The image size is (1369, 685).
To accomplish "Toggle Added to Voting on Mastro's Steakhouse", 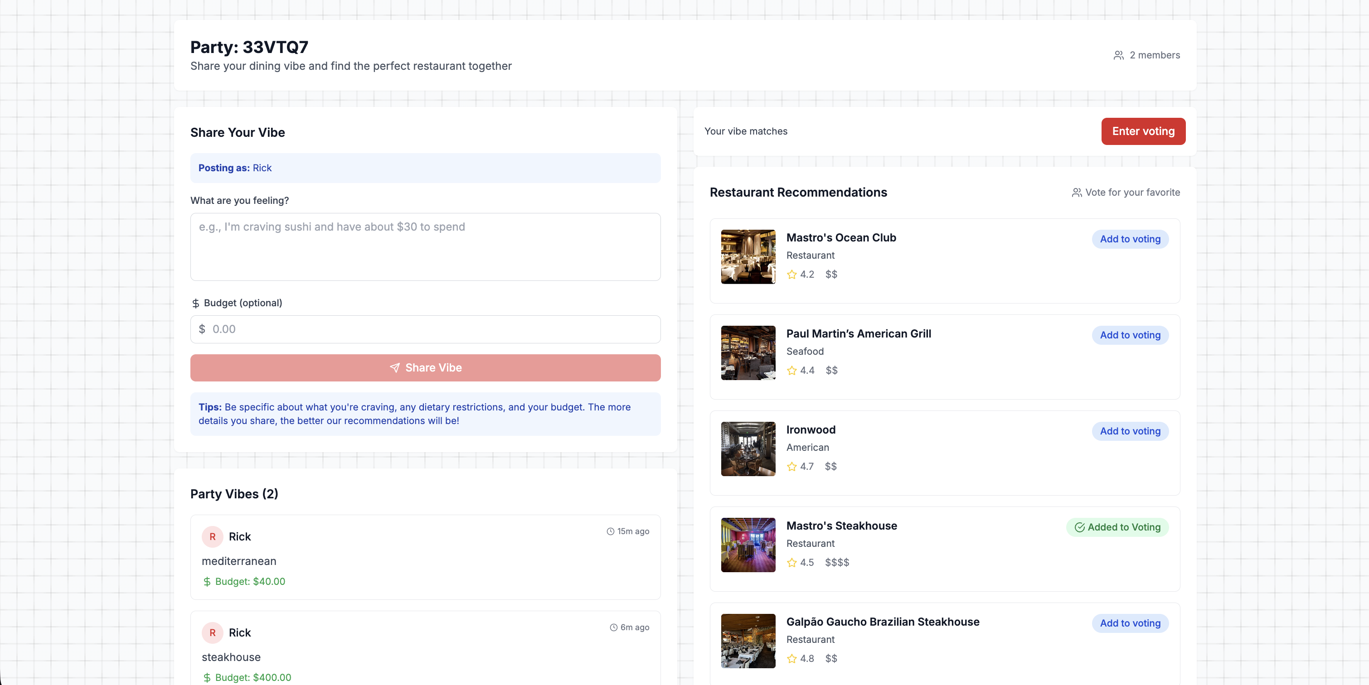I will tap(1117, 527).
